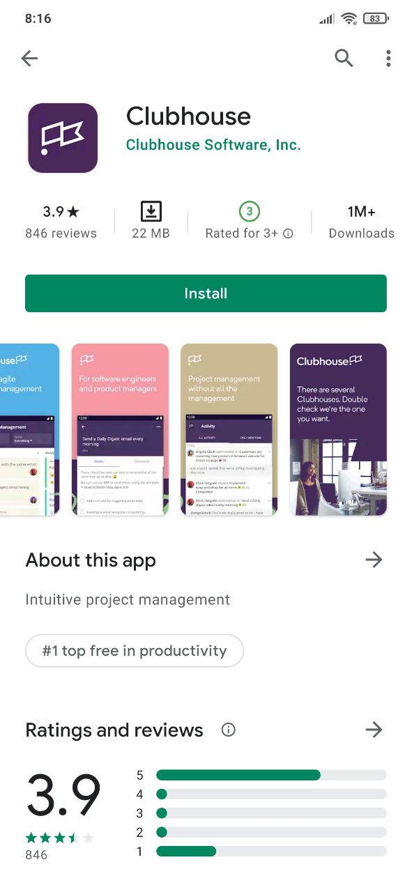The width and height of the screenshot is (412, 892).
Task: Tap the green content rating 3 badge
Action: click(x=250, y=211)
